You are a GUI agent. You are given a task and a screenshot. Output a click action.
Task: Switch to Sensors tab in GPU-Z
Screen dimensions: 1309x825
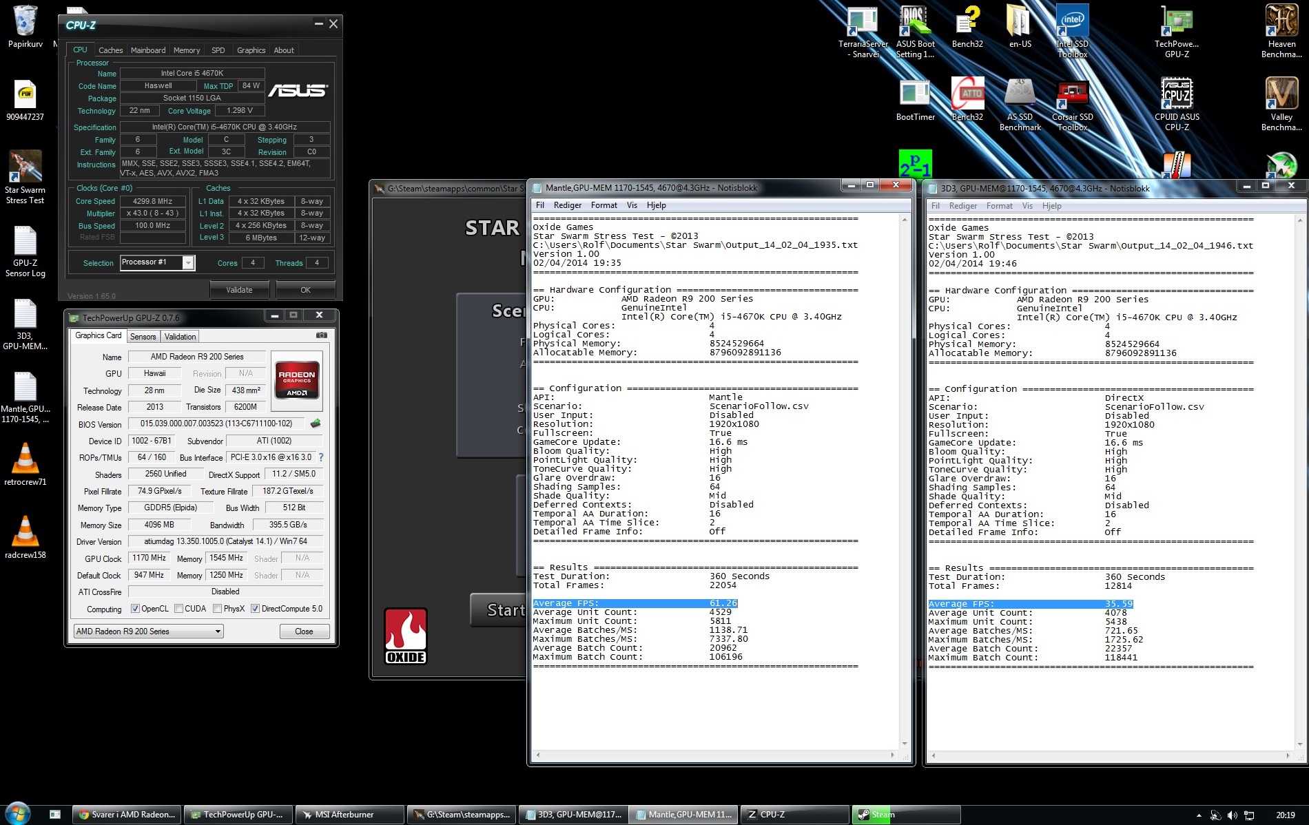pos(143,337)
